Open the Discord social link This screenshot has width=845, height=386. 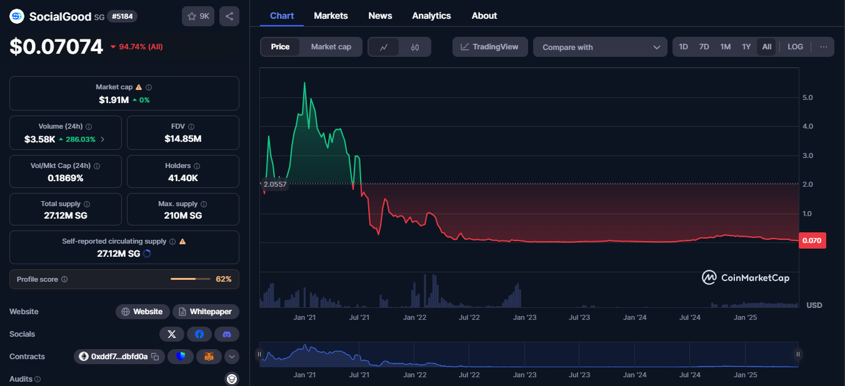227,334
